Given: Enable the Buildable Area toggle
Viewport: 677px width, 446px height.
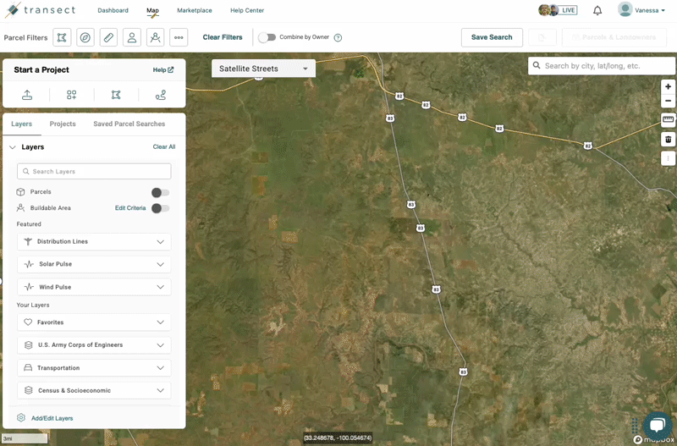Looking at the screenshot, I should click(x=160, y=208).
